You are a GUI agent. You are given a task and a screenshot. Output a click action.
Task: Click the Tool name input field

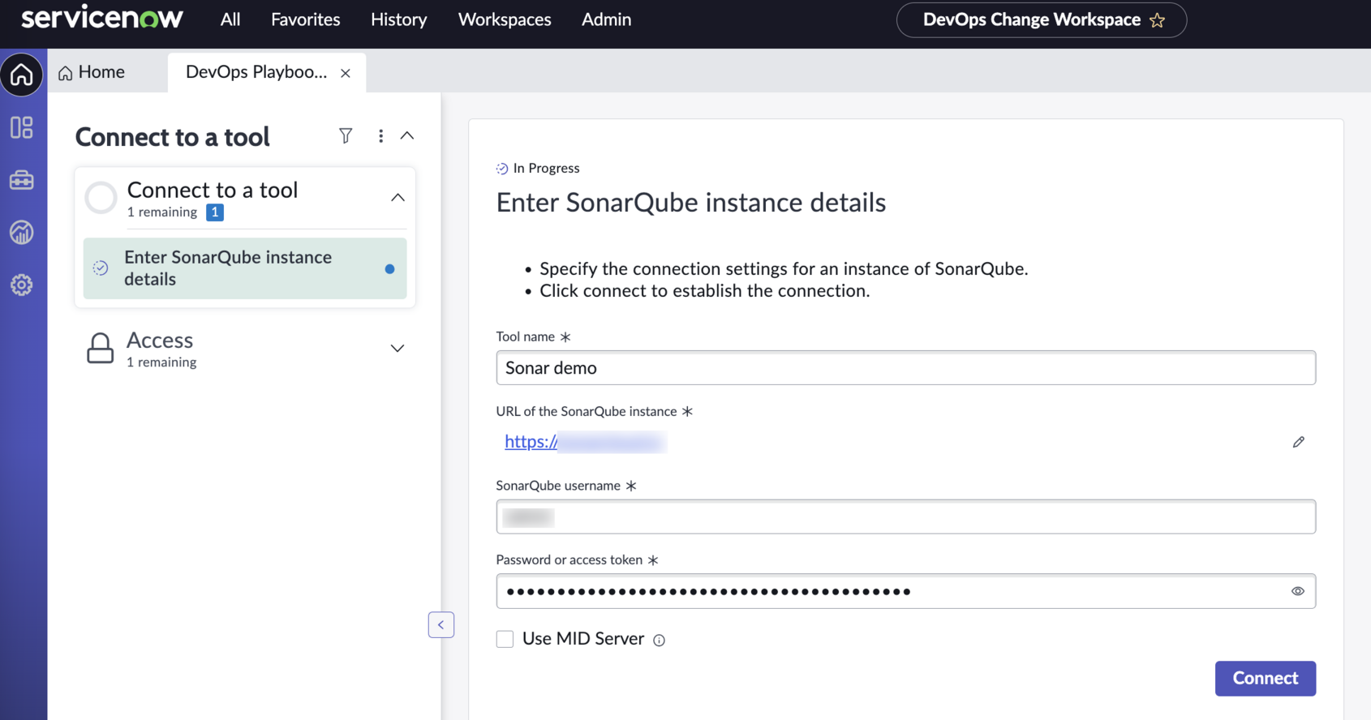(905, 368)
